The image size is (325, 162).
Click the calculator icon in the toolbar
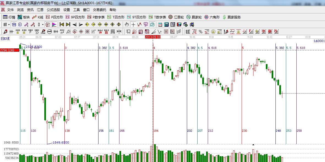166,24
